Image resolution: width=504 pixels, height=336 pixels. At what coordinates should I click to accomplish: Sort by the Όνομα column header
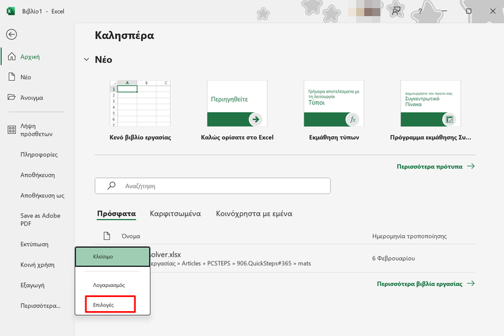click(131, 237)
